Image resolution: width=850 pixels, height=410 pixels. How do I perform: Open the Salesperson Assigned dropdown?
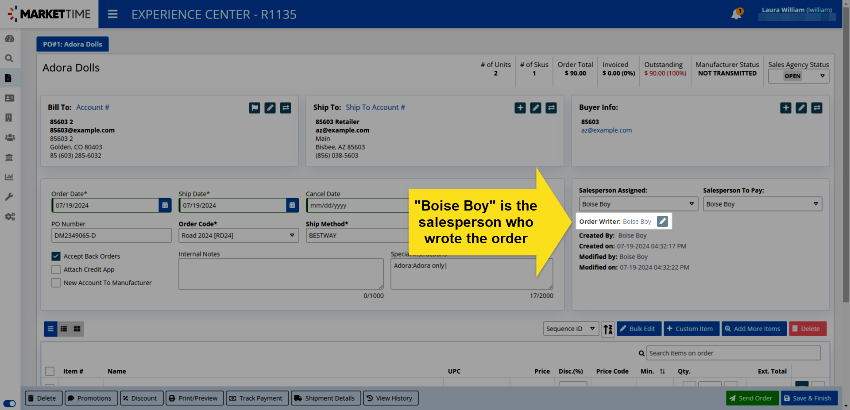[638, 204]
